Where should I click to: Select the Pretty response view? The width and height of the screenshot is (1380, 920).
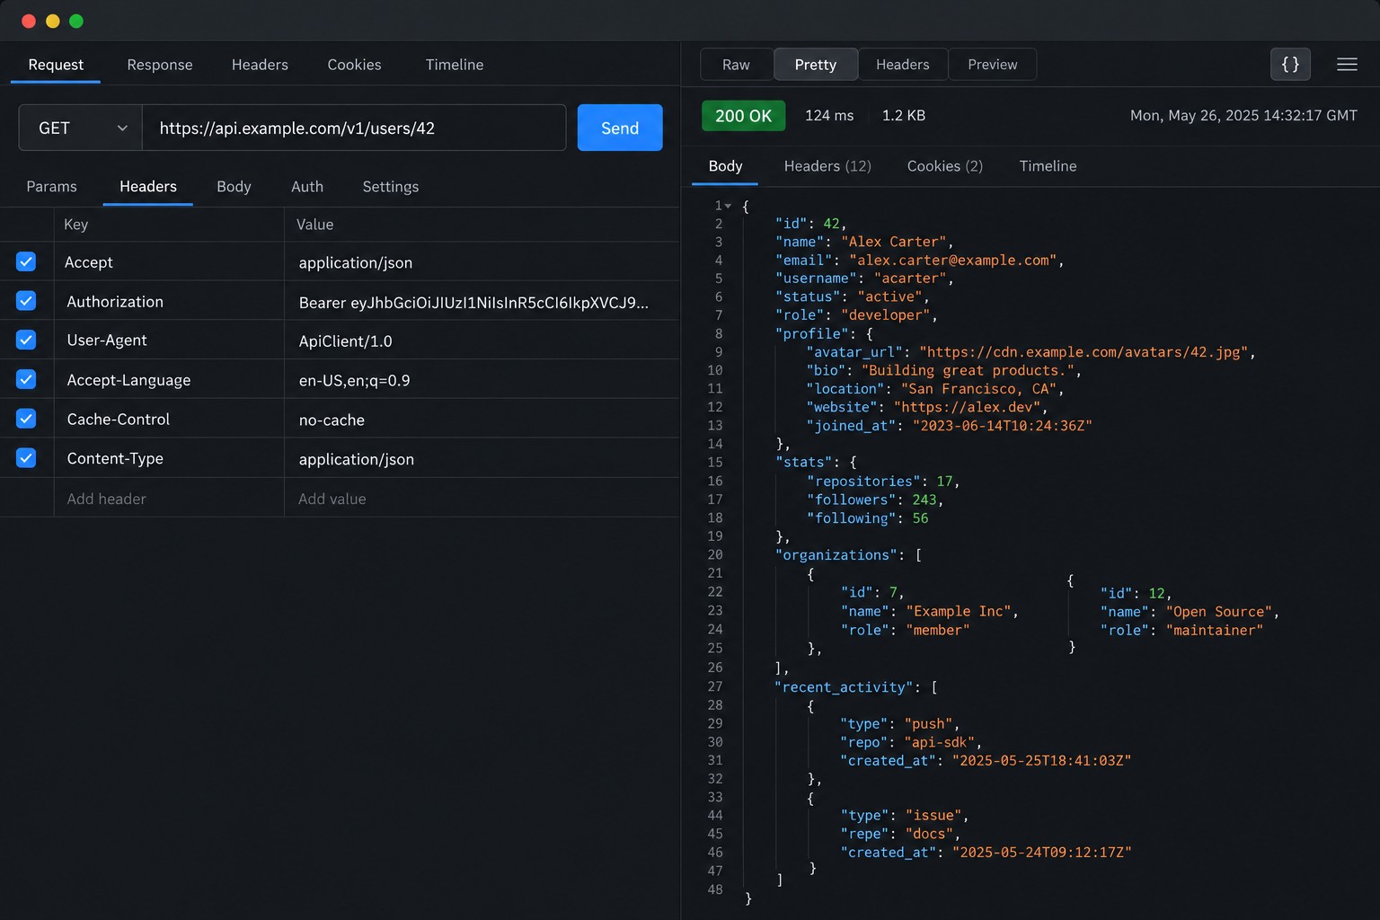(816, 65)
